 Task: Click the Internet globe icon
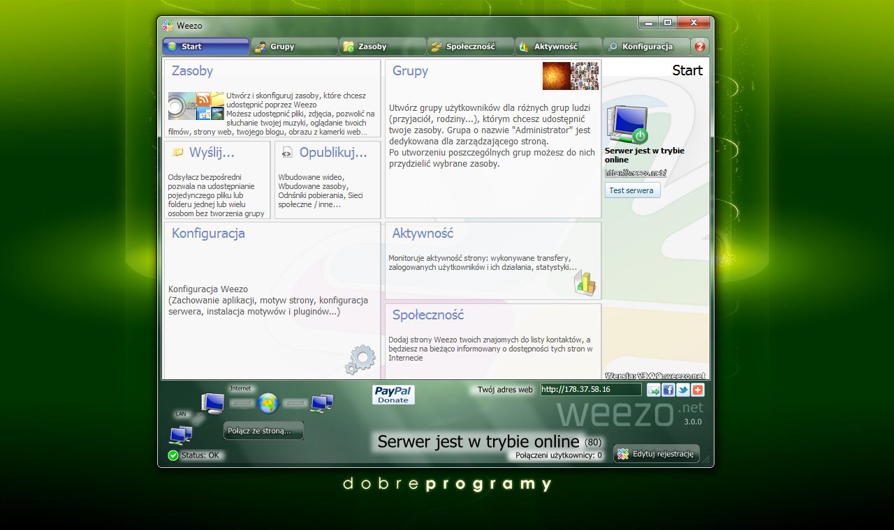click(x=268, y=402)
